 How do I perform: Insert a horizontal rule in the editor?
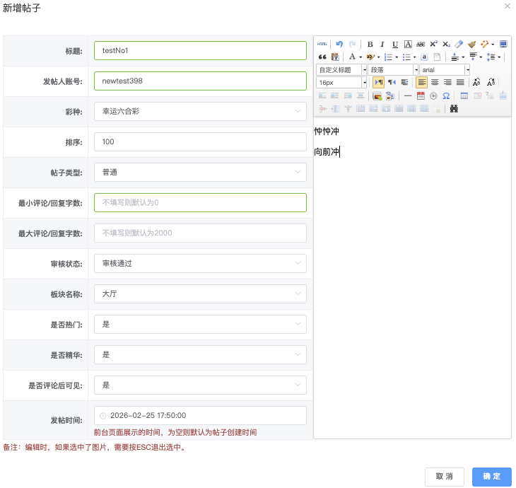tap(408, 95)
